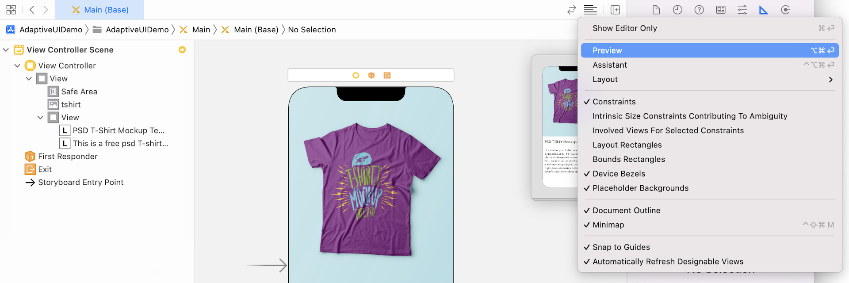The width and height of the screenshot is (849, 283).
Task: Open the File inspector icon
Action: [x=656, y=10]
